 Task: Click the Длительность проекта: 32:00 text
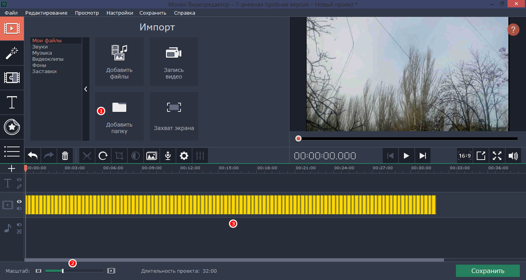click(x=179, y=271)
